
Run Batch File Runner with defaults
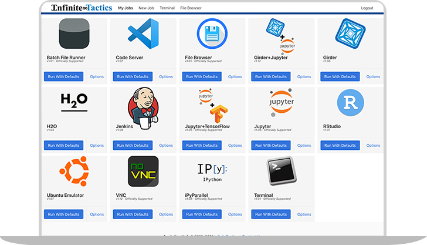63,76
